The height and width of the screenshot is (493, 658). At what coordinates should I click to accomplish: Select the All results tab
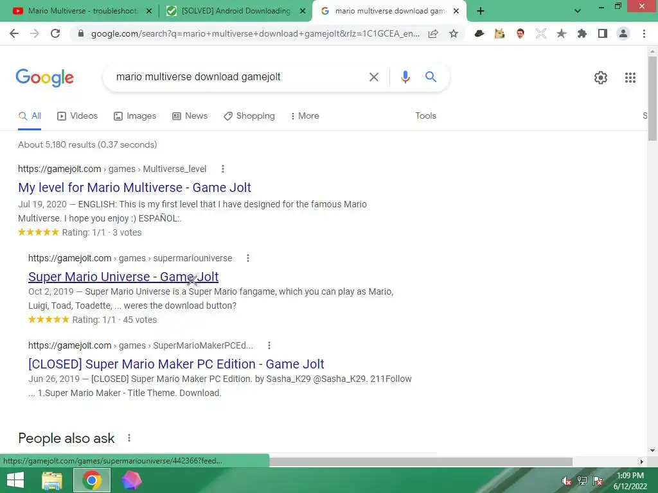pyautogui.click(x=30, y=116)
